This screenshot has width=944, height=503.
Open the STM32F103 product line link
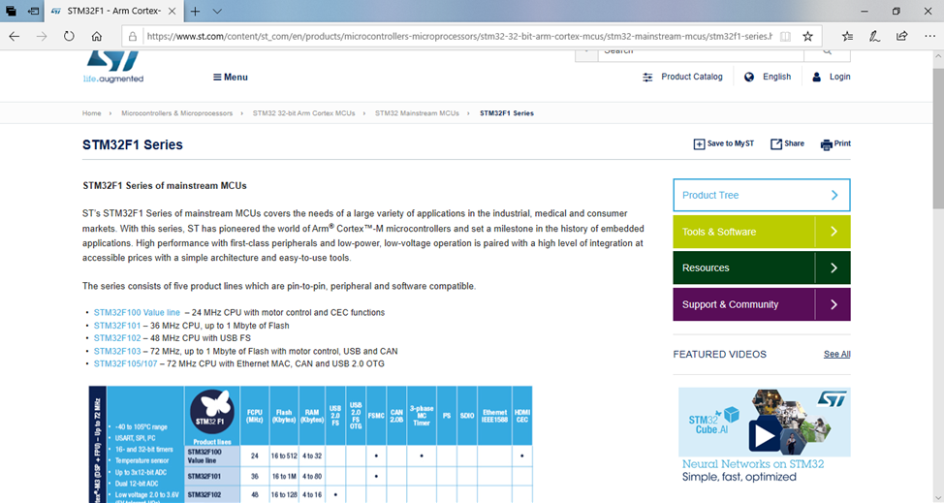tap(117, 352)
